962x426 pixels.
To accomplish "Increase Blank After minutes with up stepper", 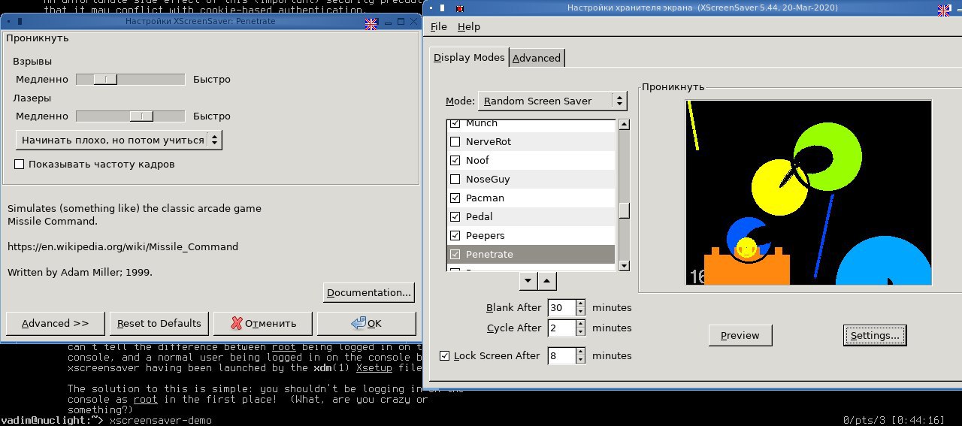I will tap(580, 303).
